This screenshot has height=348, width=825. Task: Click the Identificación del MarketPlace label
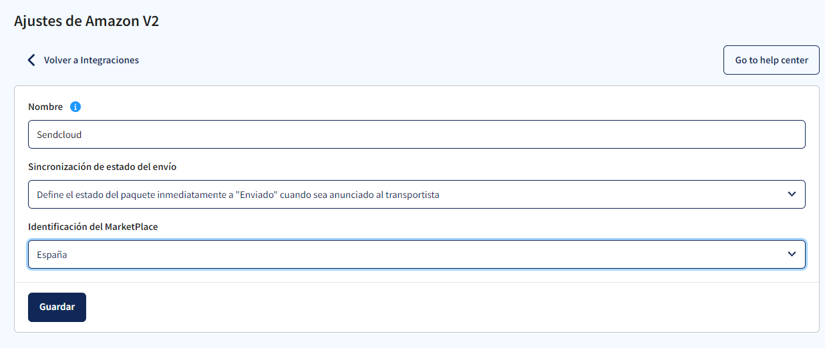pos(93,227)
